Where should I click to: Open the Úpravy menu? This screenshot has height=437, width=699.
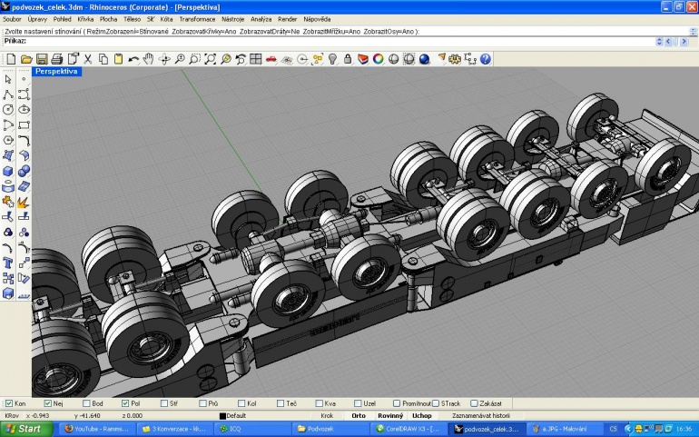(37, 19)
